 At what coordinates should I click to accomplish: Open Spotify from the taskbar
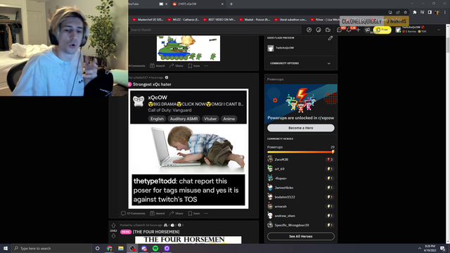click(x=155, y=248)
